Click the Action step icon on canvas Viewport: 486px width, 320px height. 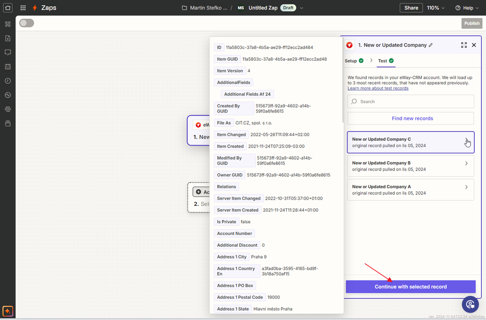(198, 192)
